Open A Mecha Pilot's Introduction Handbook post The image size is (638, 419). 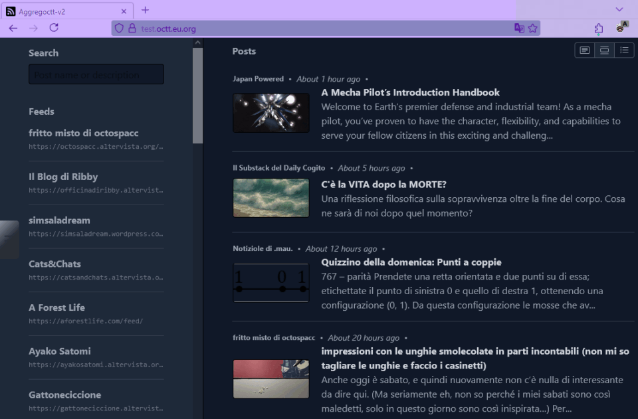[x=410, y=92]
